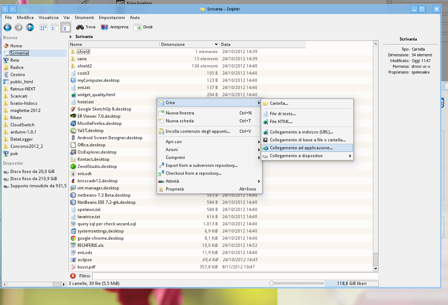Open Trova search tool
Screen dimensions: 448x305
pos(86,27)
